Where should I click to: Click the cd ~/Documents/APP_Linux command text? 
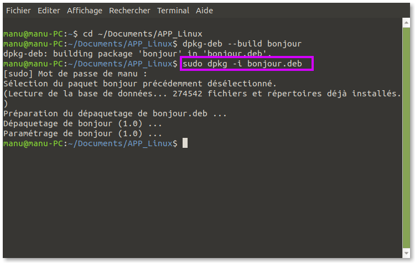142,34
